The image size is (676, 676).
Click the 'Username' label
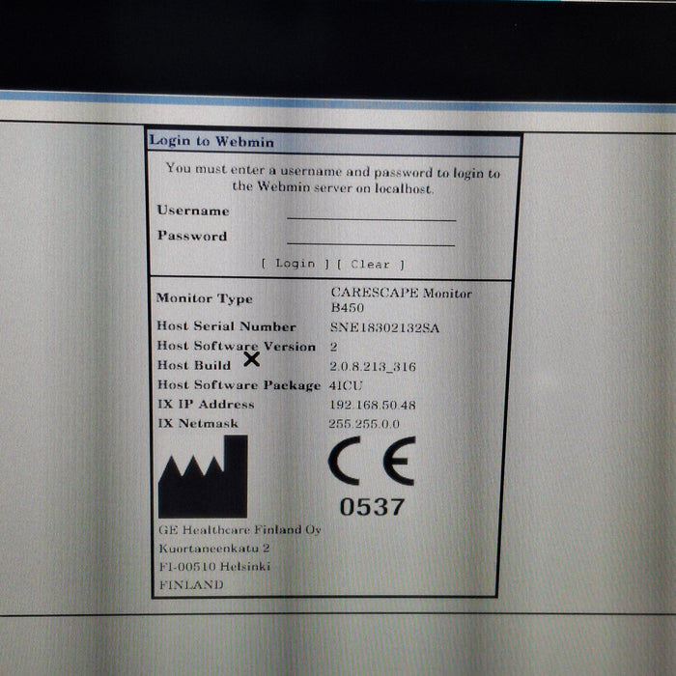[x=193, y=211]
